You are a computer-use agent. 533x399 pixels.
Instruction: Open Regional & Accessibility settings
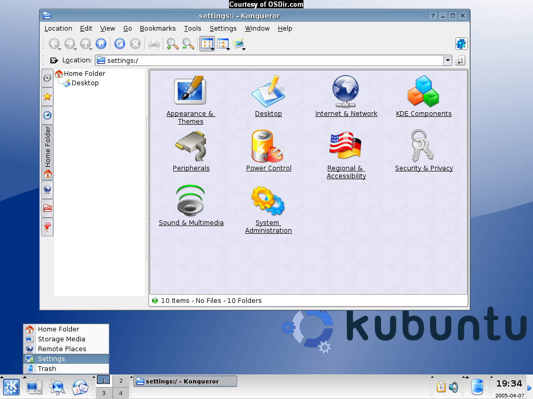[x=346, y=155]
